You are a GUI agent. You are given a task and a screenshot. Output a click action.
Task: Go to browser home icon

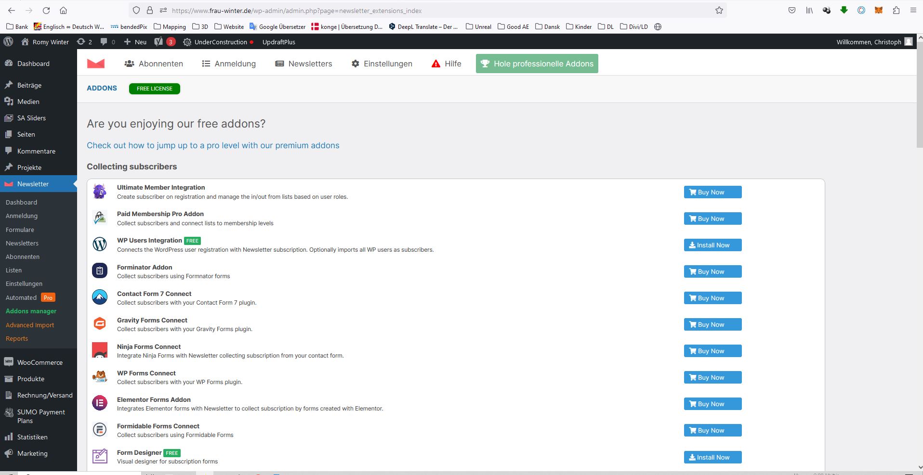coord(63,10)
